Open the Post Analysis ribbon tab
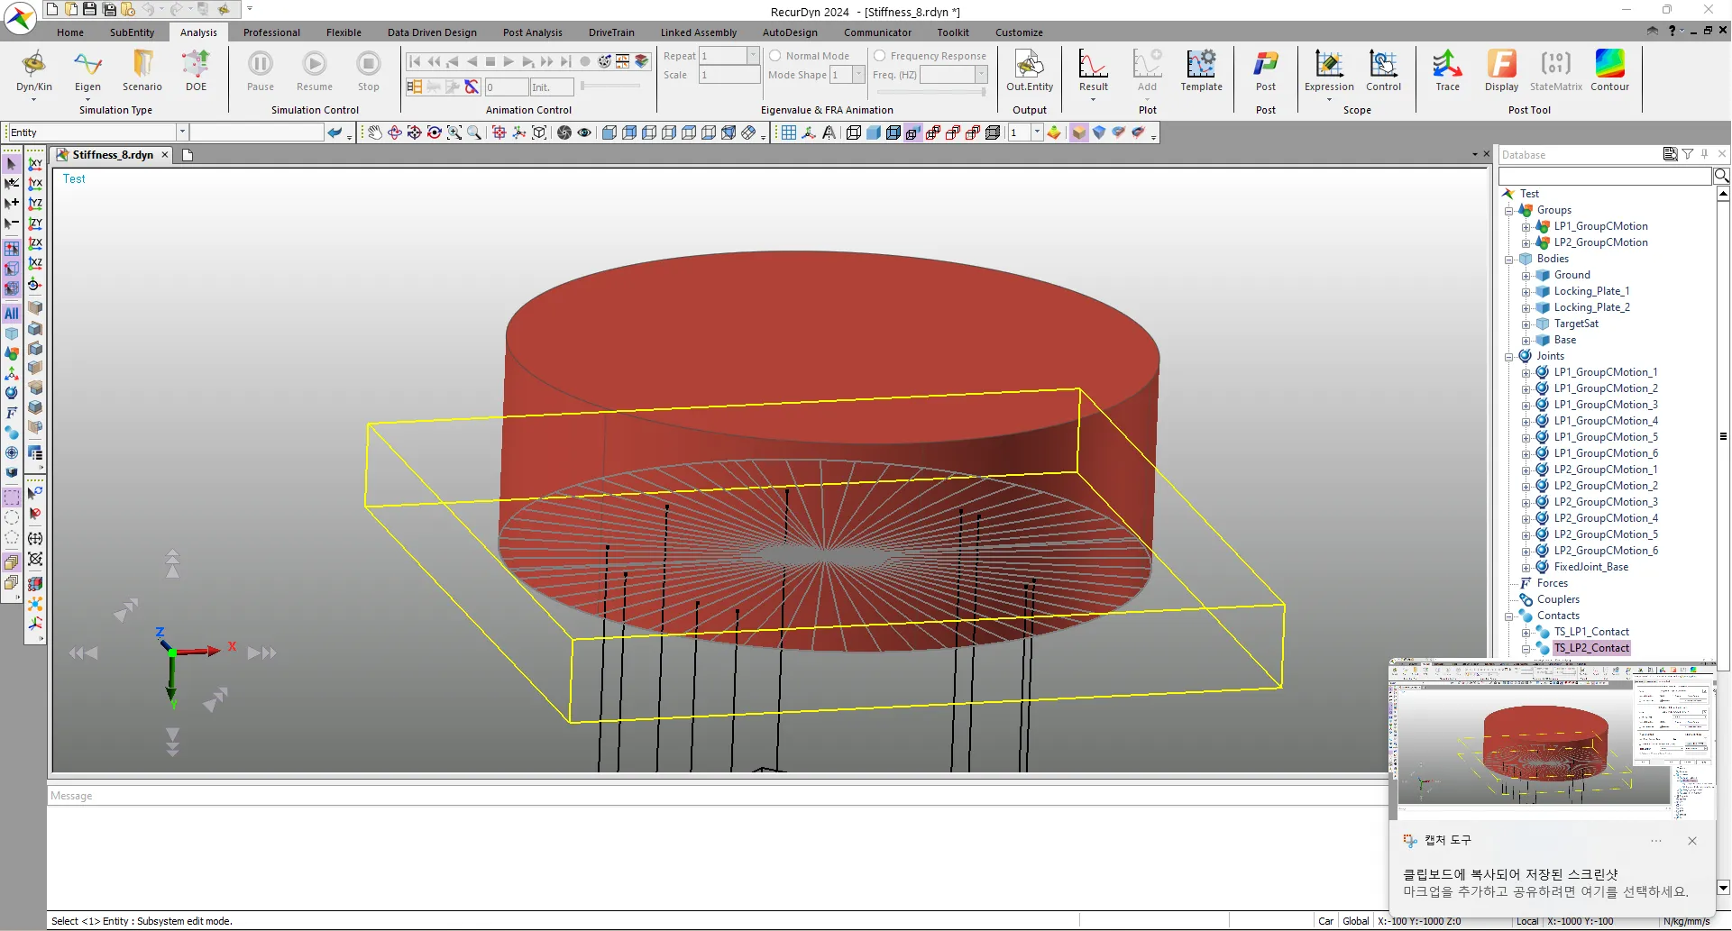Image resolution: width=1732 pixels, height=931 pixels. click(532, 32)
